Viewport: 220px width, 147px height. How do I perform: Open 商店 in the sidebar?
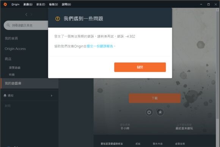pos(8,59)
